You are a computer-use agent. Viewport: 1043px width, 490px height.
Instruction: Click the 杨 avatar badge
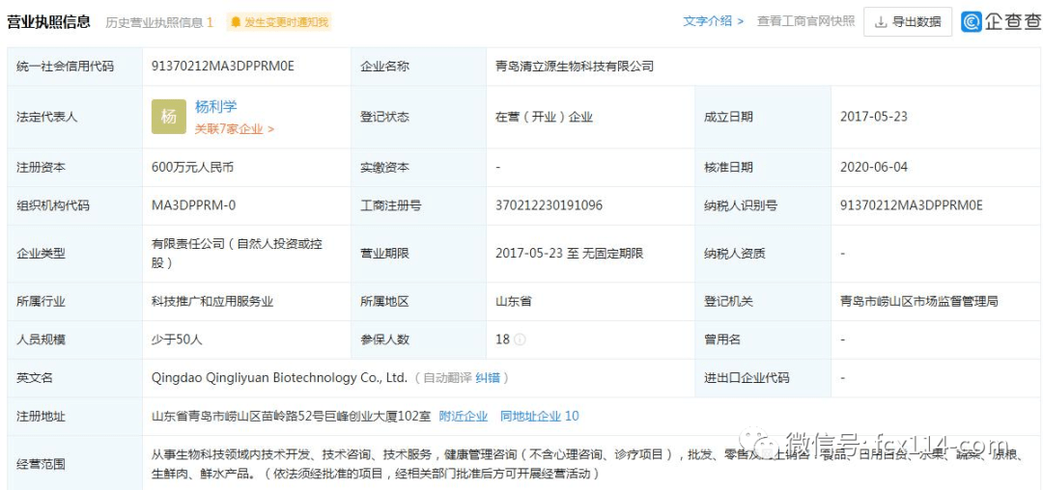pos(169,117)
